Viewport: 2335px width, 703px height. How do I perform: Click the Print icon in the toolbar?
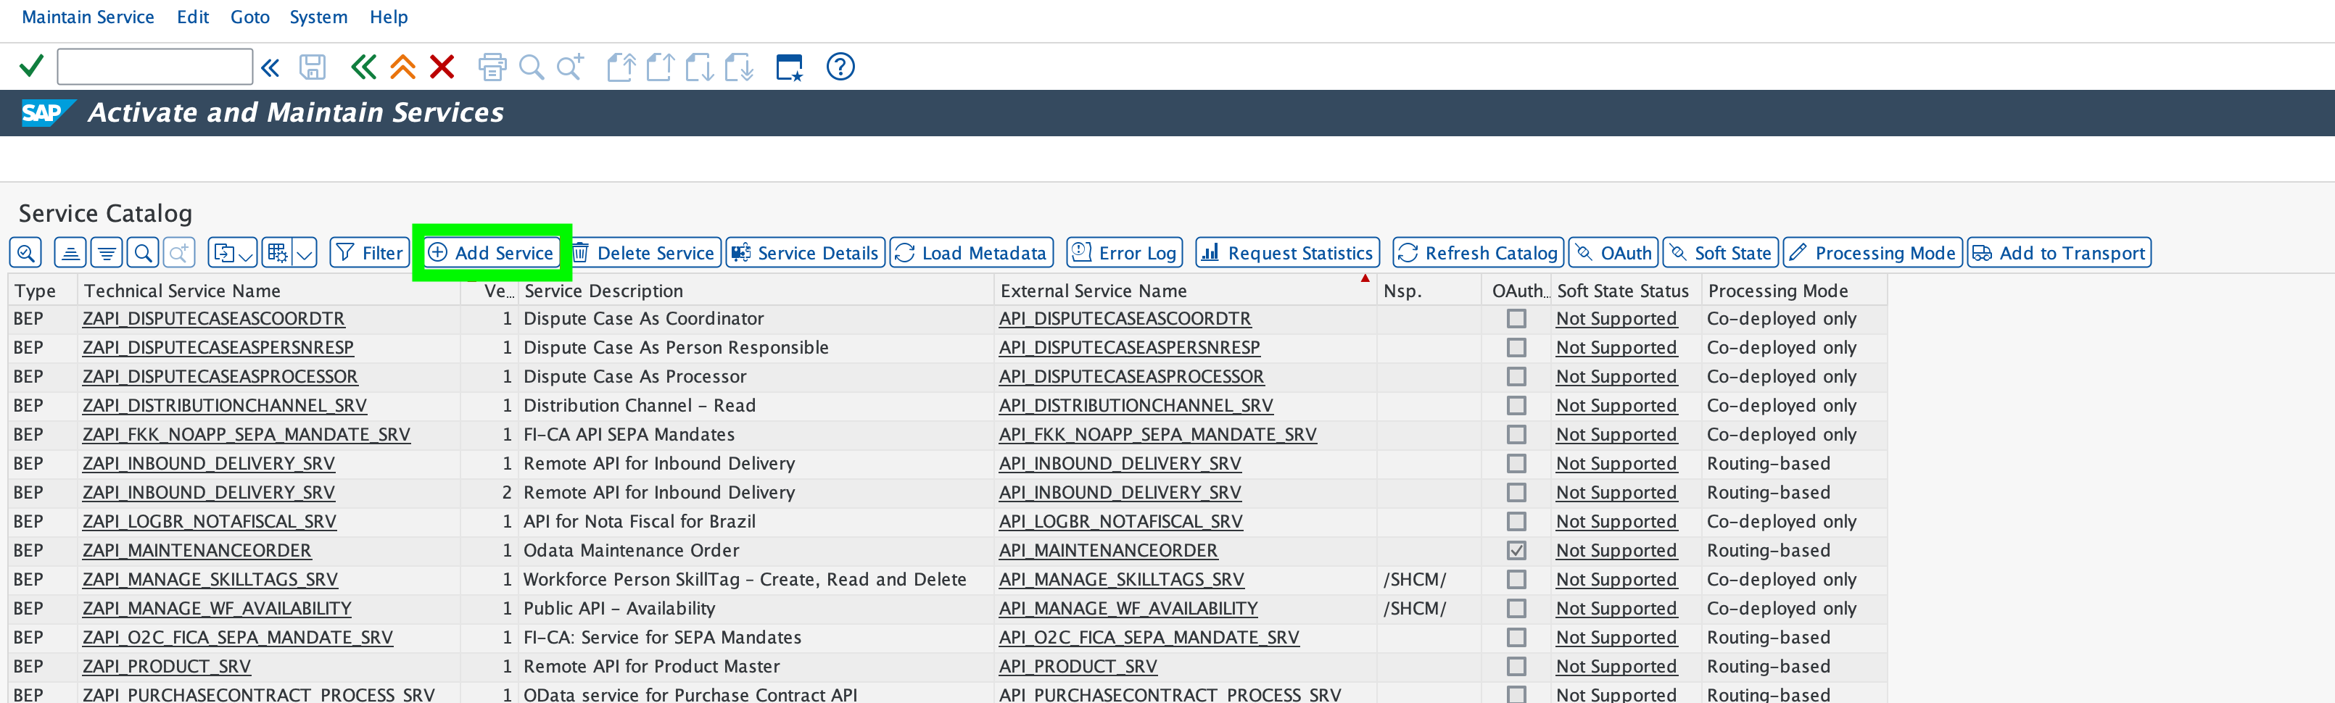492,67
